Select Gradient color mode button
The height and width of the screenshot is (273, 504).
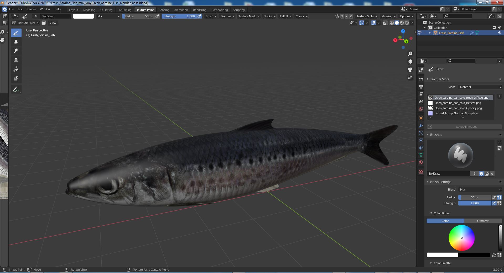pyautogui.click(x=483, y=221)
